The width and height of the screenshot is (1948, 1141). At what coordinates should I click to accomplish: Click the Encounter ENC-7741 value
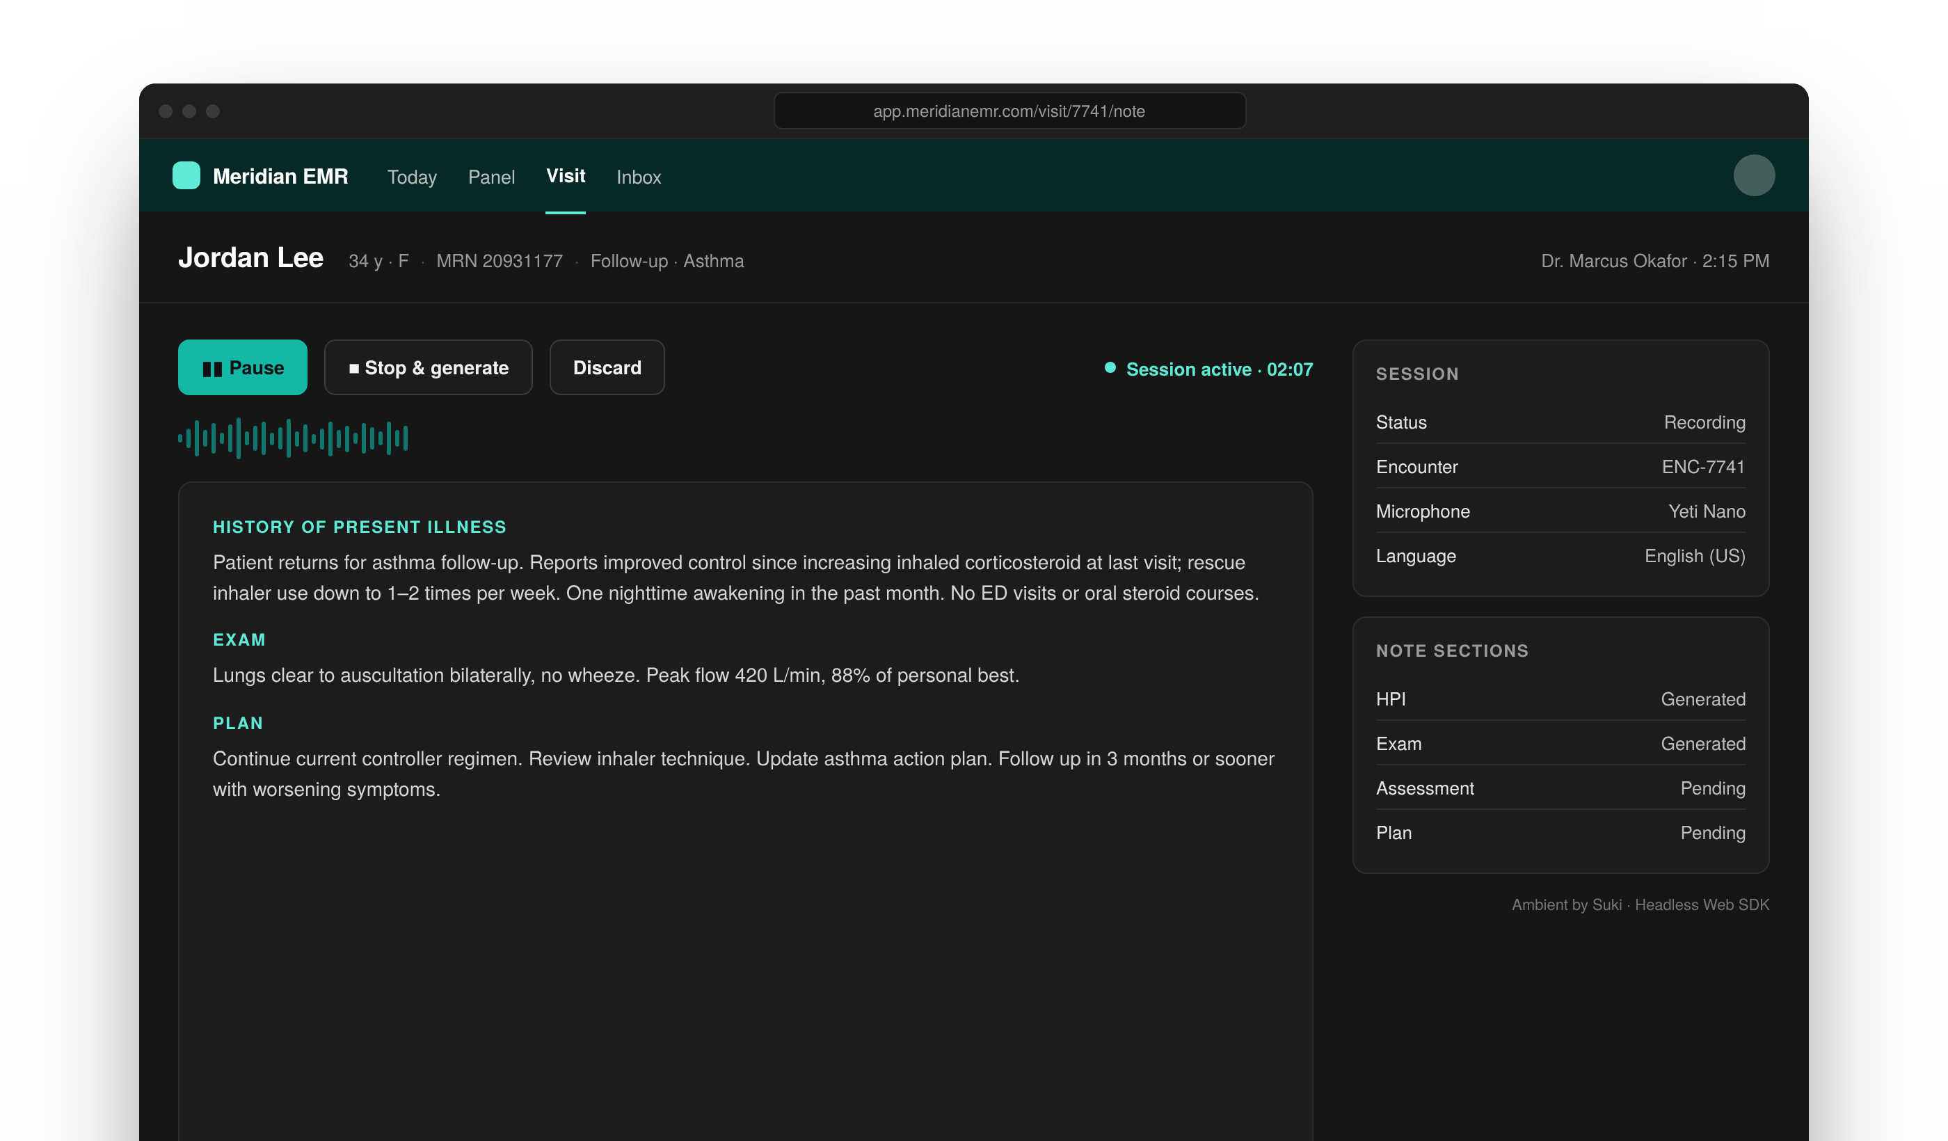(1703, 467)
